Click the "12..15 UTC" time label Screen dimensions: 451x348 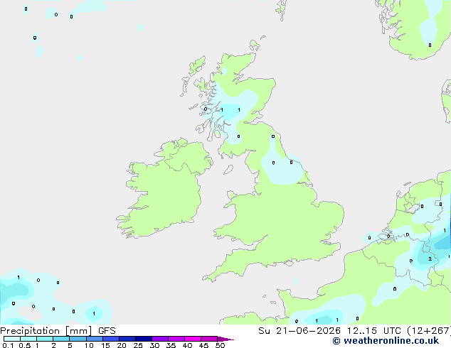tap(373, 331)
